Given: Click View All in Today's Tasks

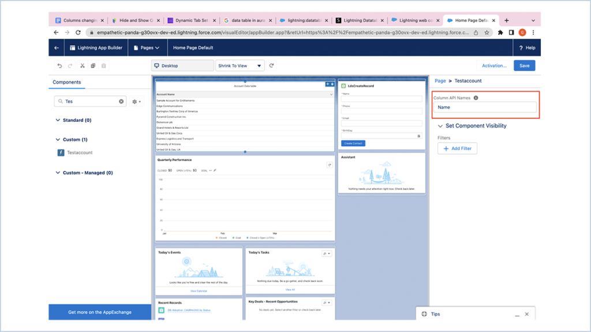Looking at the screenshot, I should point(290,290).
